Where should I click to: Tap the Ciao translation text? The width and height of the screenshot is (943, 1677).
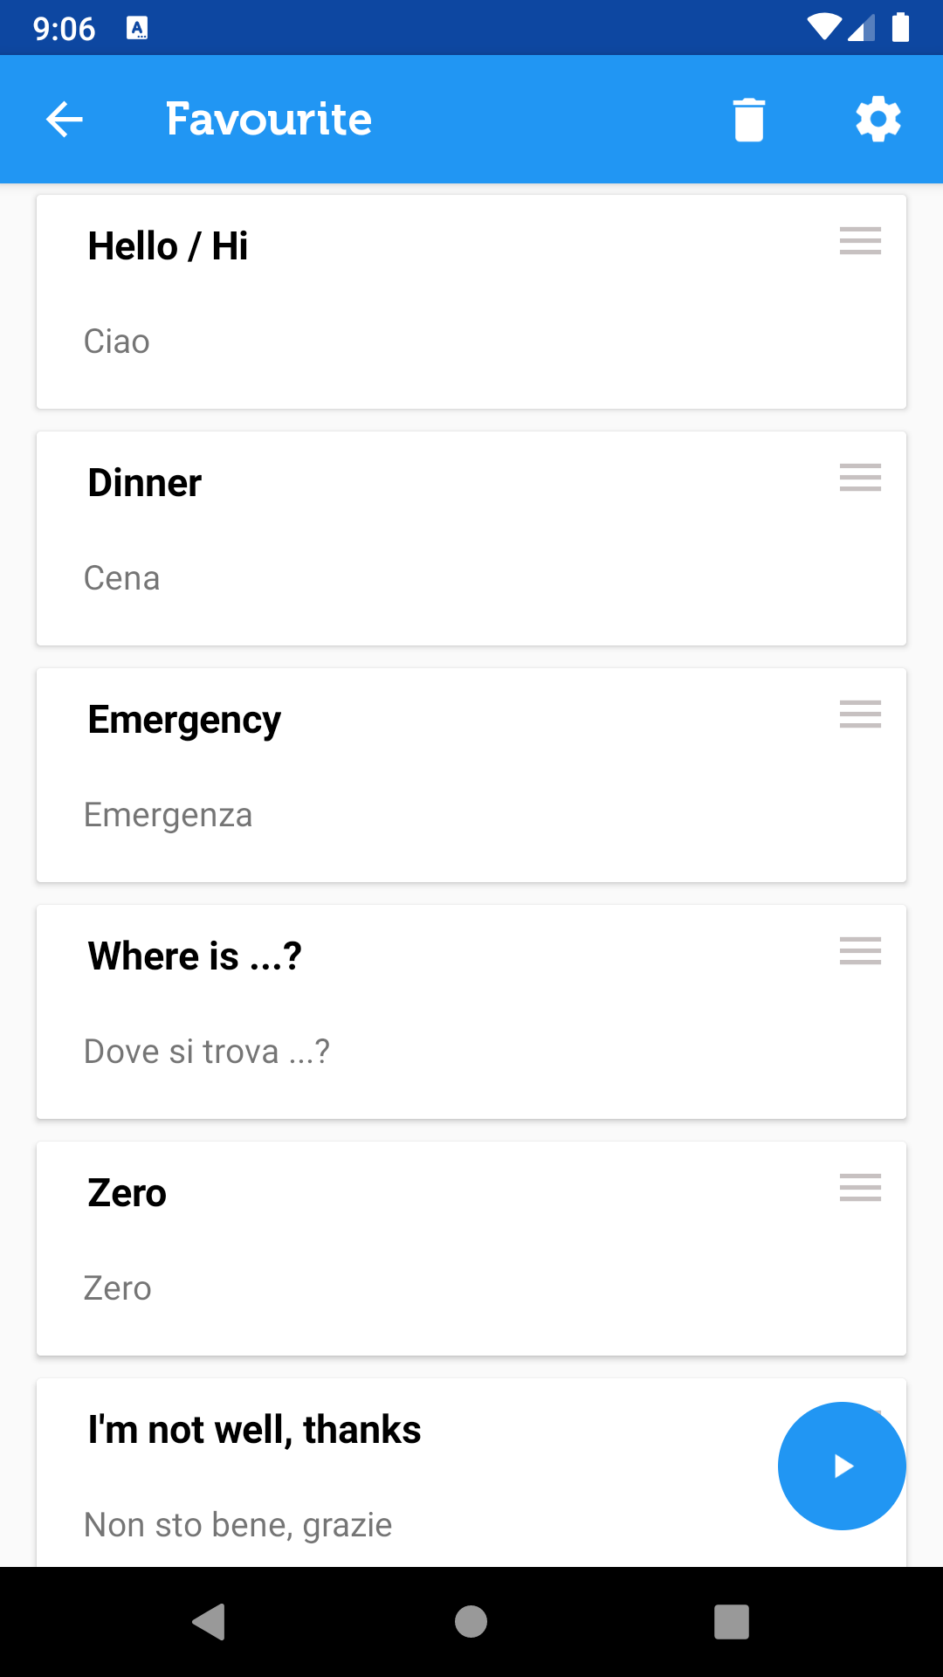tap(117, 342)
